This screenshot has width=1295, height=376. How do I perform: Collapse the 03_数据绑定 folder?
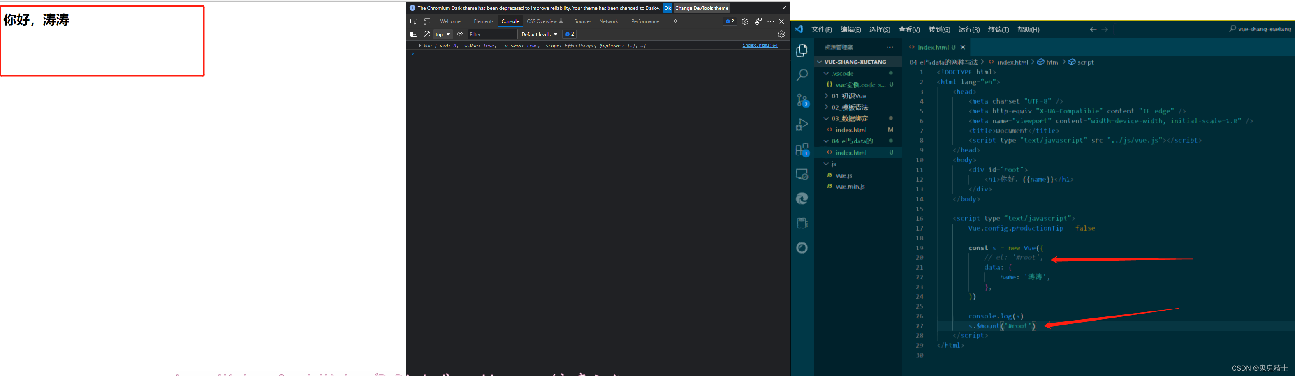[858, 118]
